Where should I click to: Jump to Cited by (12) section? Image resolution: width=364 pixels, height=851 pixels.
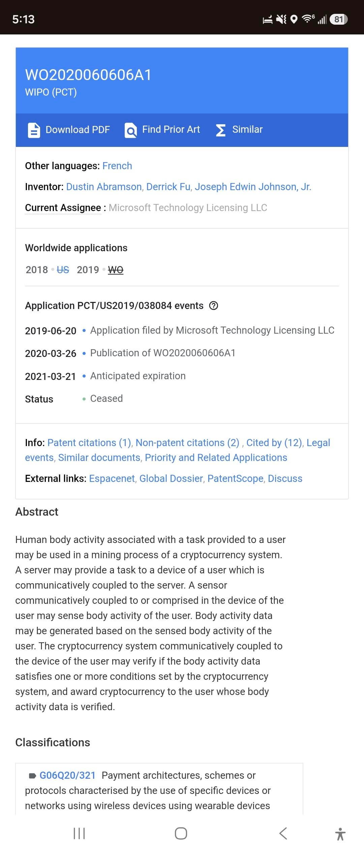pyautogui.click(x=274, y=443)
